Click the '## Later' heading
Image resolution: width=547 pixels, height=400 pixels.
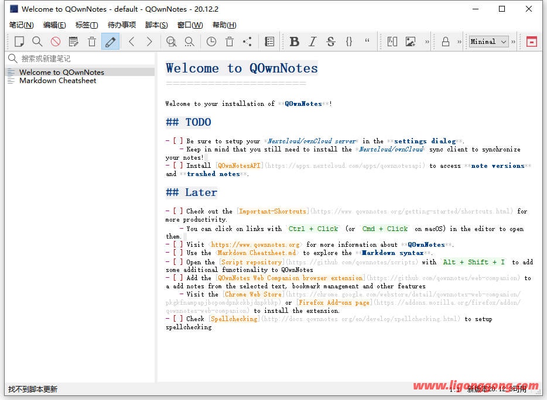tap(191, 192)
